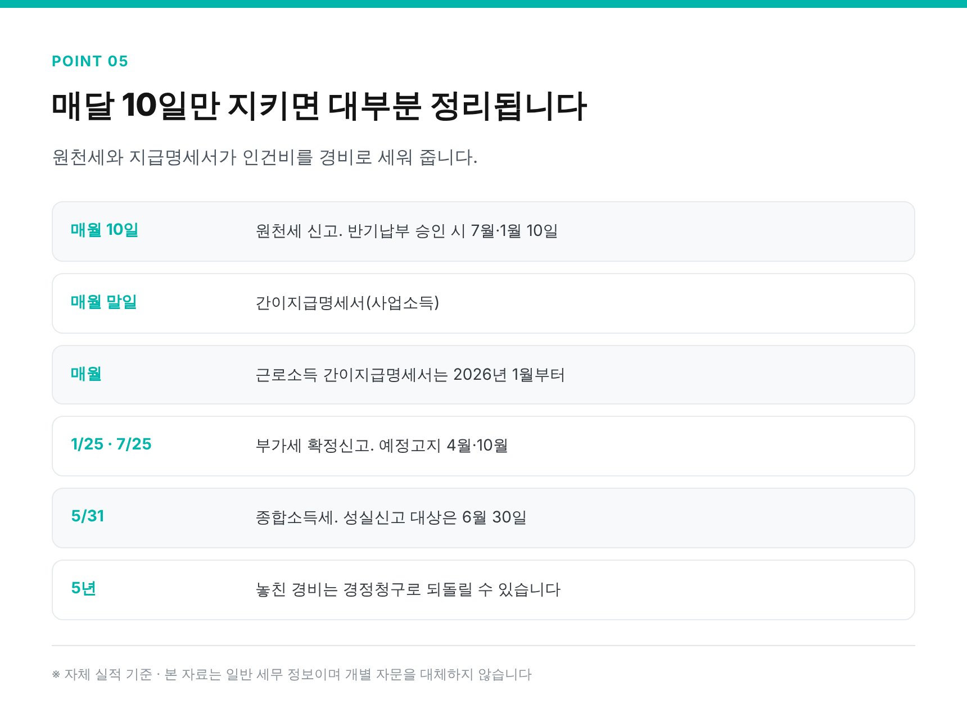
Task: Click the '매월 10일' row label
Action: 105,230
